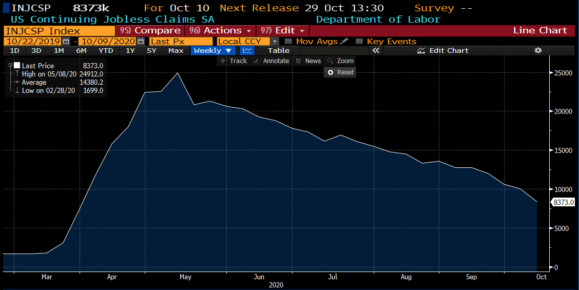Switch to the 1Y range
This screenshot has height=290, width=579.
(x=130, y=51)
